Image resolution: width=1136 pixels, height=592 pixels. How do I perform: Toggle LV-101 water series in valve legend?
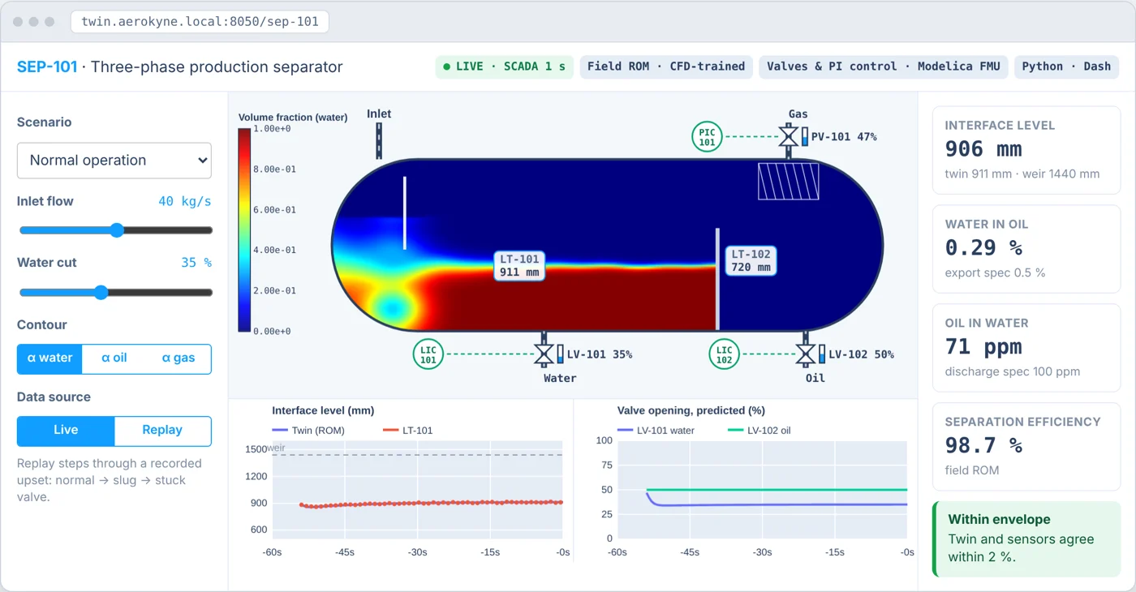click(656, 431)
